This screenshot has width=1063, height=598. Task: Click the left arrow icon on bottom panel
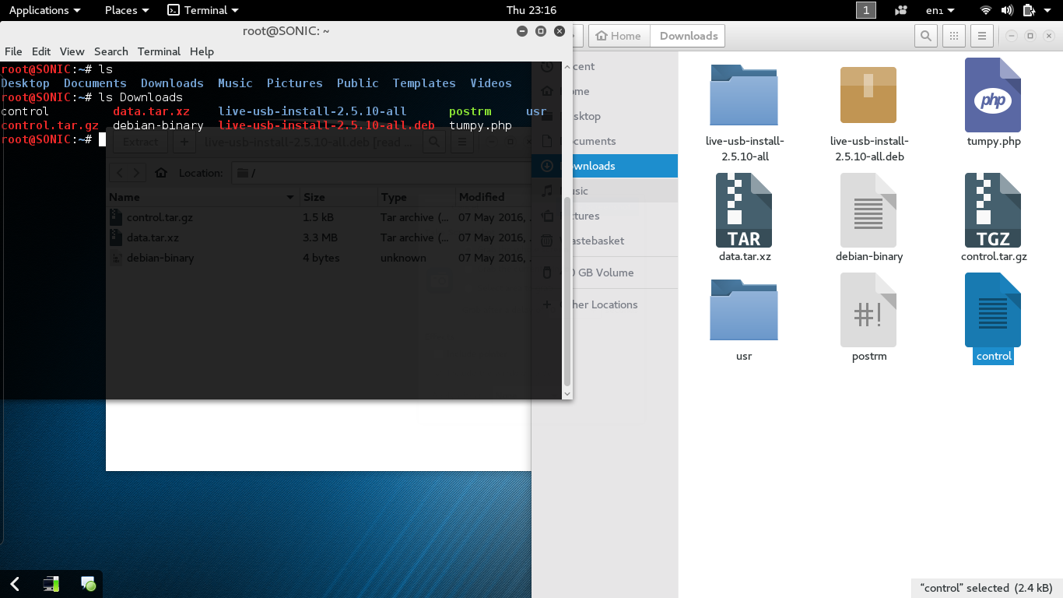(x=15, y=583)
